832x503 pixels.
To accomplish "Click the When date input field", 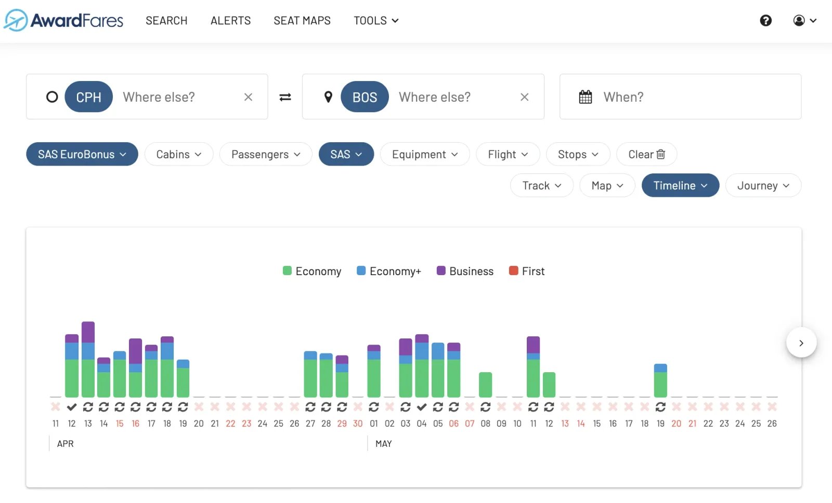I will [x=680, y=97].
